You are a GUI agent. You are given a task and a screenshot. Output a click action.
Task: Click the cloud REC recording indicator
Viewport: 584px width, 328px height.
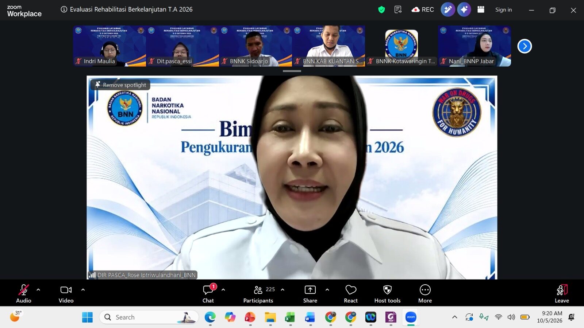423,10
